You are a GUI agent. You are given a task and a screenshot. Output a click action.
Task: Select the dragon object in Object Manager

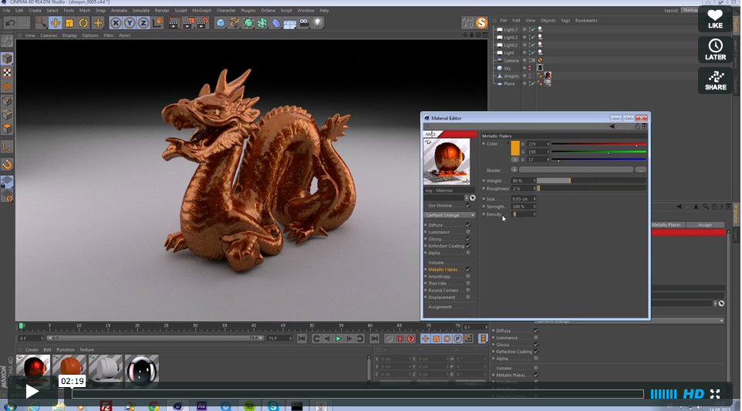(x=511, y=76)
